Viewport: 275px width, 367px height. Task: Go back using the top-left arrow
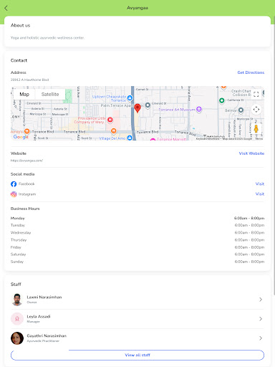[x=6, y=8]
